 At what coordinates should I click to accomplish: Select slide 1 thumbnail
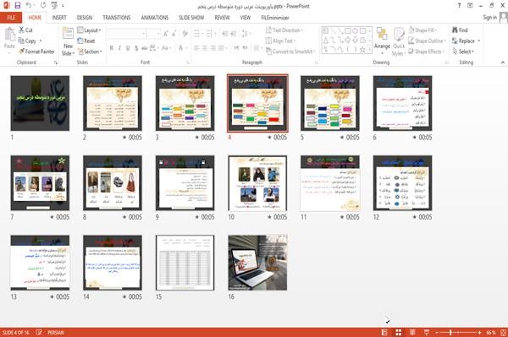click(x=40, y=103)
